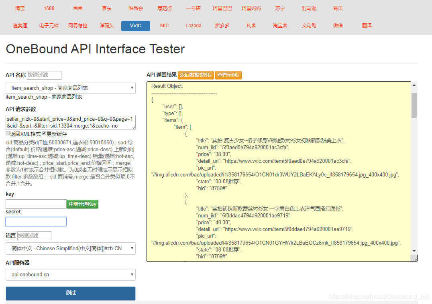The height and width of the screenshot is (304, 432).
Task: Open the 阿里妈妈 tab
Action: pos(251,8)
